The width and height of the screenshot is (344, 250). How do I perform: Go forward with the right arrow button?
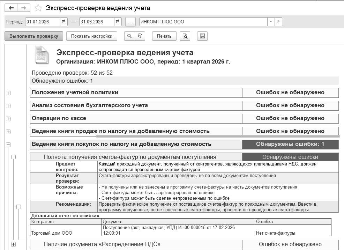pyautogui.click(x=24, y=8)
